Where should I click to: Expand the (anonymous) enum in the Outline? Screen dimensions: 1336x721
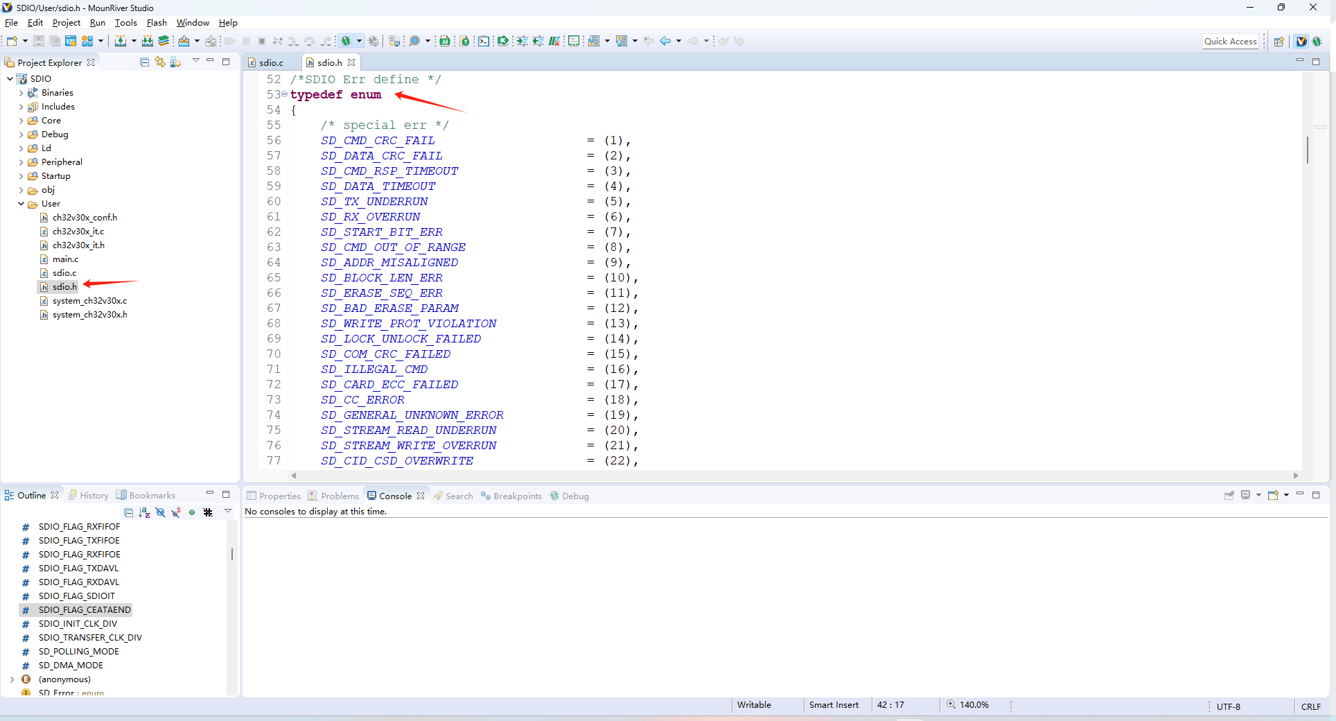pos(12,679)
